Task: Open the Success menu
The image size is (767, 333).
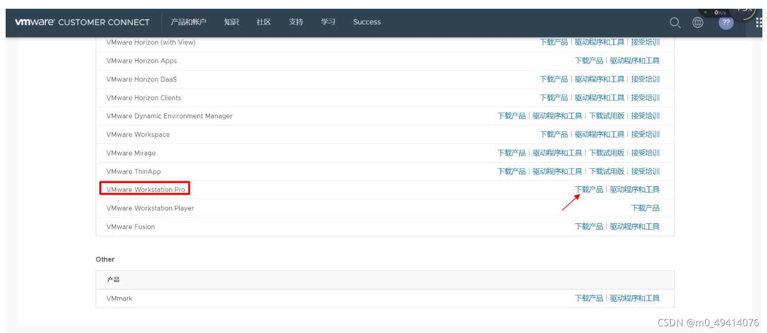Action: (367, 22)
